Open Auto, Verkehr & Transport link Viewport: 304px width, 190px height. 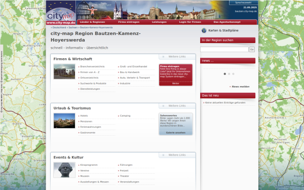point(135,78)
